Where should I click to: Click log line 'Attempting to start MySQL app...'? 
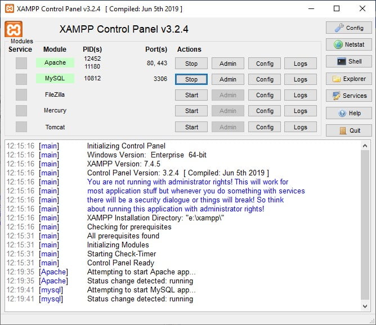(x=141, y=290)
